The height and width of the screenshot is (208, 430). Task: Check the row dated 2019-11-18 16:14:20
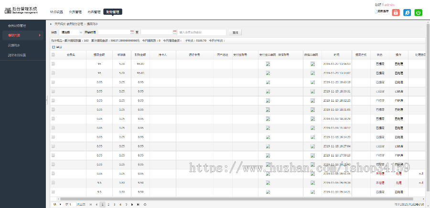click(53, 137)
